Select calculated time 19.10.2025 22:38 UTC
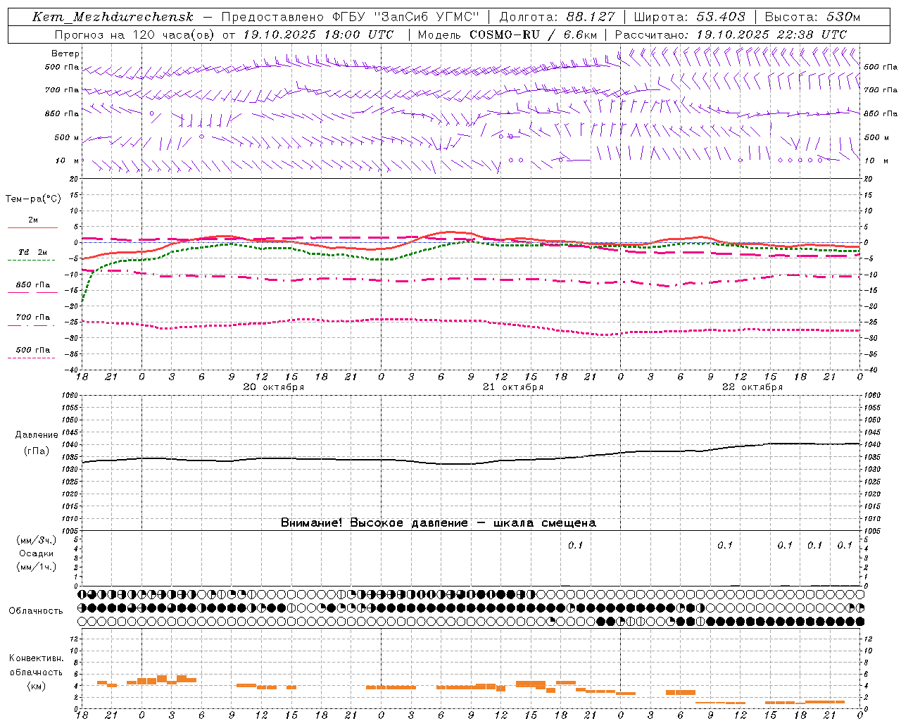This screenshot has width=901, height=721. pyautogui.click(x=771, y=35)
